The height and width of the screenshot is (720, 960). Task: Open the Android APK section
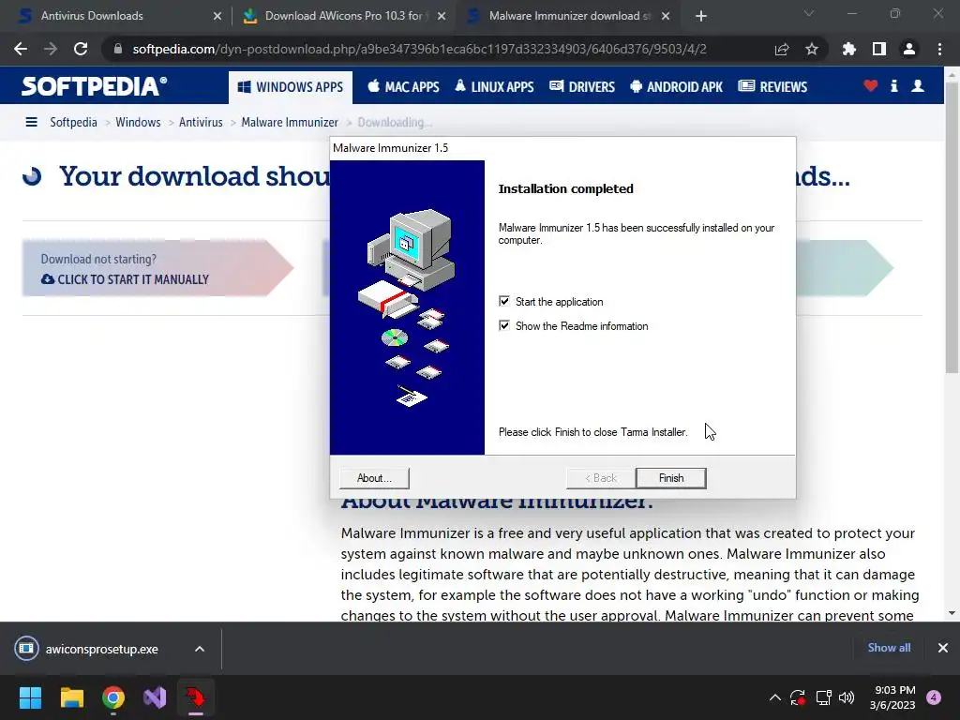click(676, 87)
